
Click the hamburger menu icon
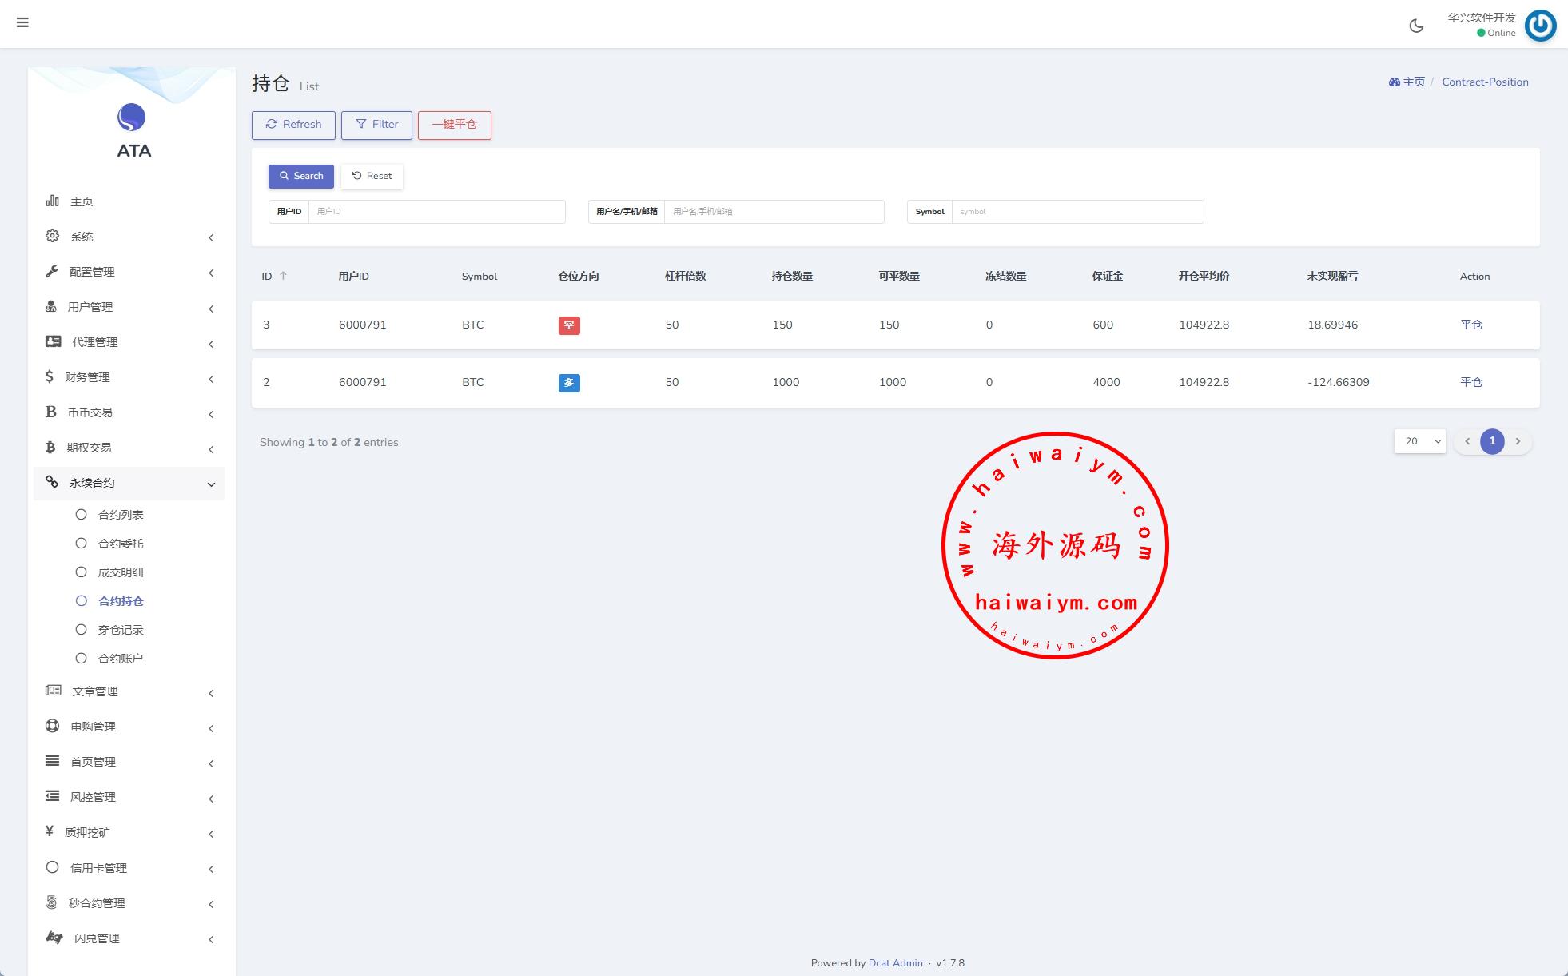[x=22, y=22]
